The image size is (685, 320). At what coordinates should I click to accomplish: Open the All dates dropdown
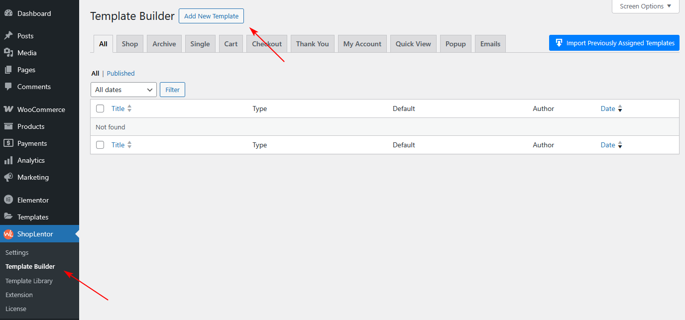[123, 90]
